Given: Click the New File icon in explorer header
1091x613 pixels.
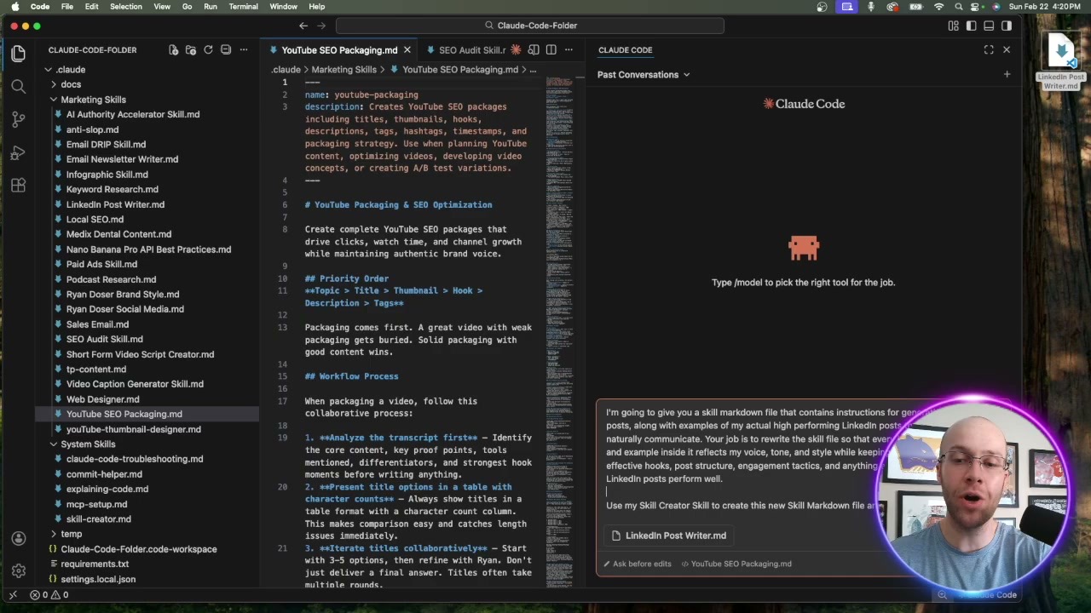Looking at the screenshot, I should pyautogui.click(x=173, y=50).
